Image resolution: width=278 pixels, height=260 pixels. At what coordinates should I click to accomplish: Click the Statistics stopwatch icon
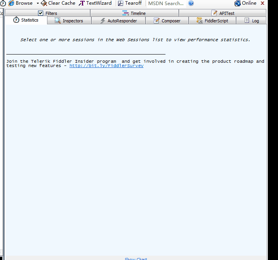click(x=16, y=20)
